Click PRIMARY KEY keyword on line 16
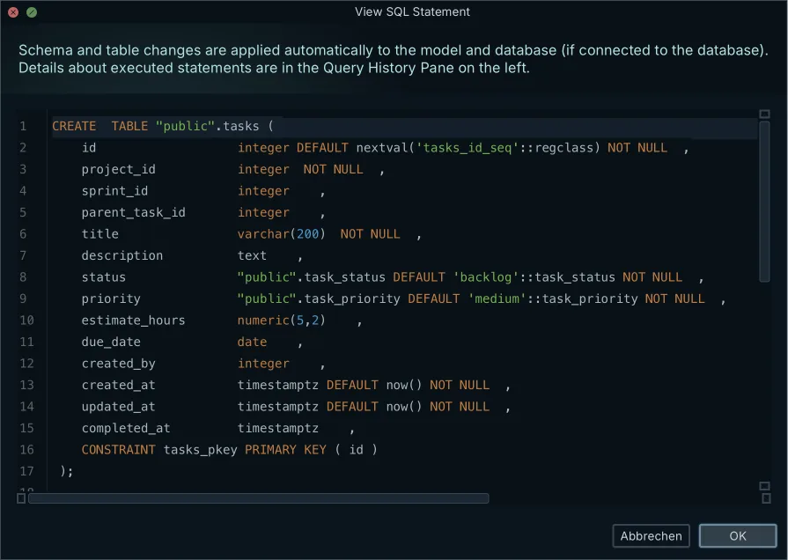This screenshot has width=788, height=560. 285,450
